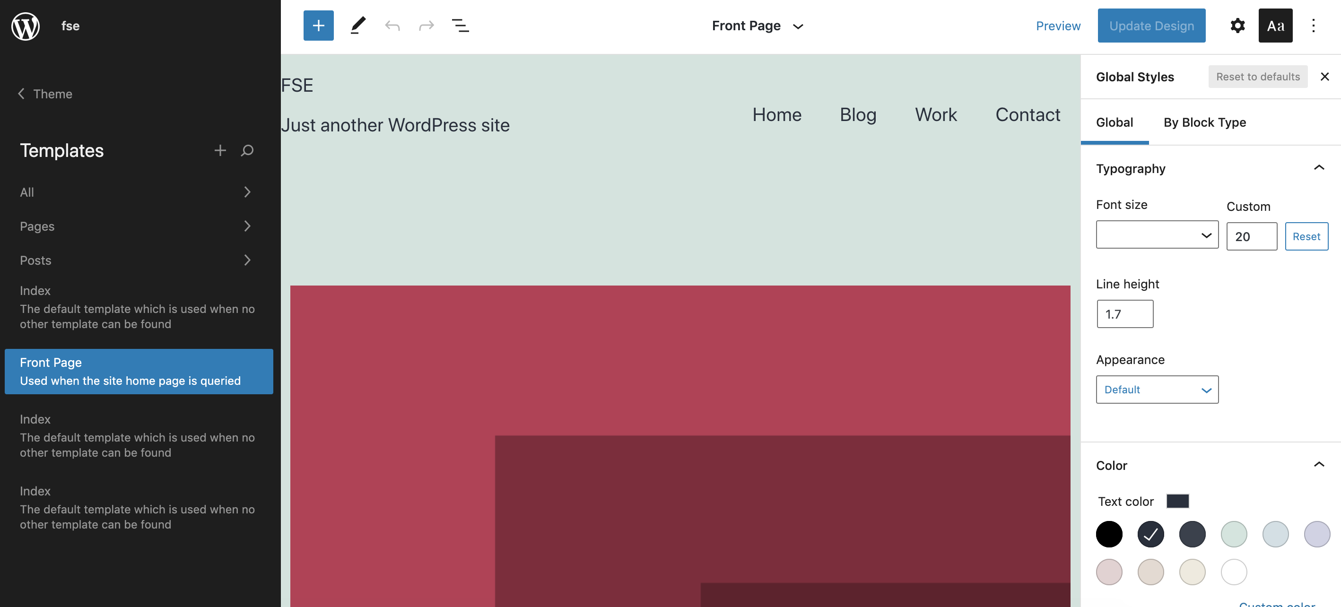Image resolution: width=1341 pixels, height=607 pixels.
Task: Select the black text color swatch
Action: pos(1108,534)
